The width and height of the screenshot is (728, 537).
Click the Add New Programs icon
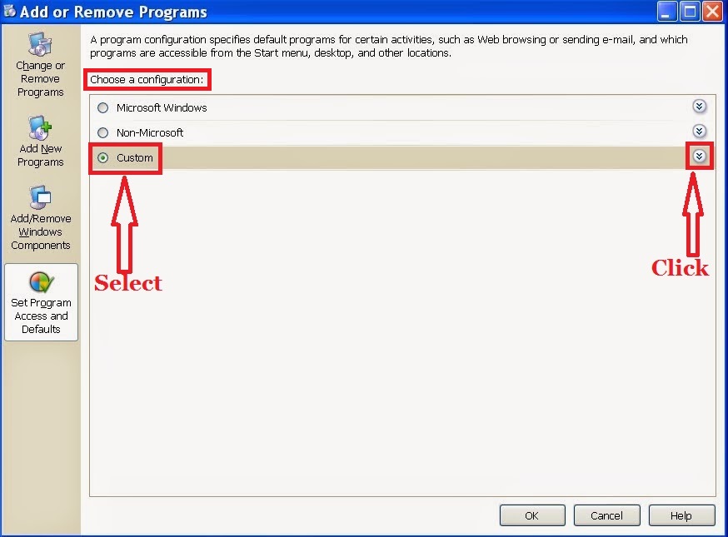tap(40, 127)
